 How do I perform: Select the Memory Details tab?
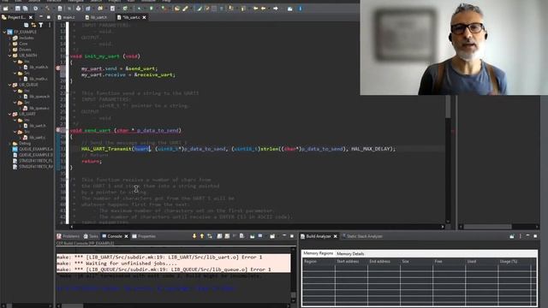350,253
